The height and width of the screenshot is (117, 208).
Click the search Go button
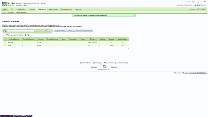coord(37,31)
